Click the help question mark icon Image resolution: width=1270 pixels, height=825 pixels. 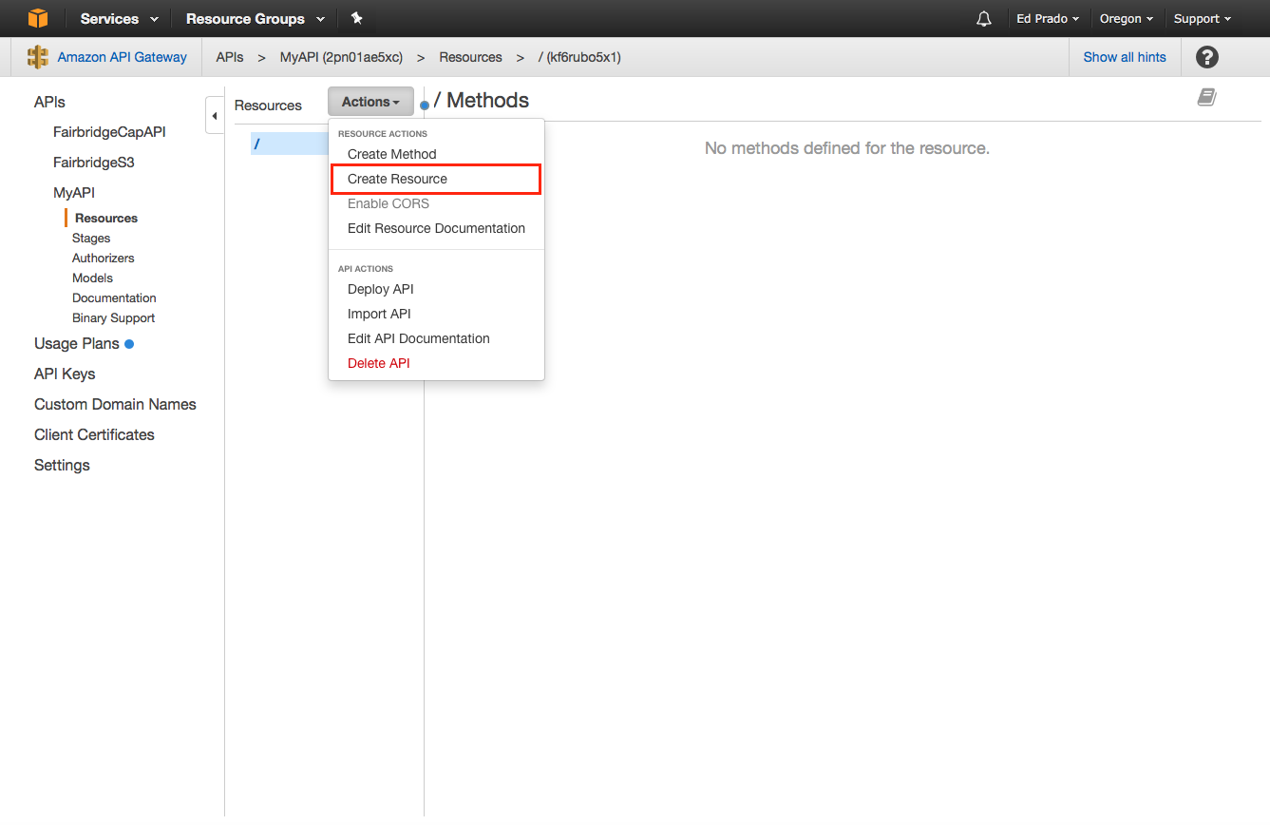pyautogui.click(x=1206, y=57)
